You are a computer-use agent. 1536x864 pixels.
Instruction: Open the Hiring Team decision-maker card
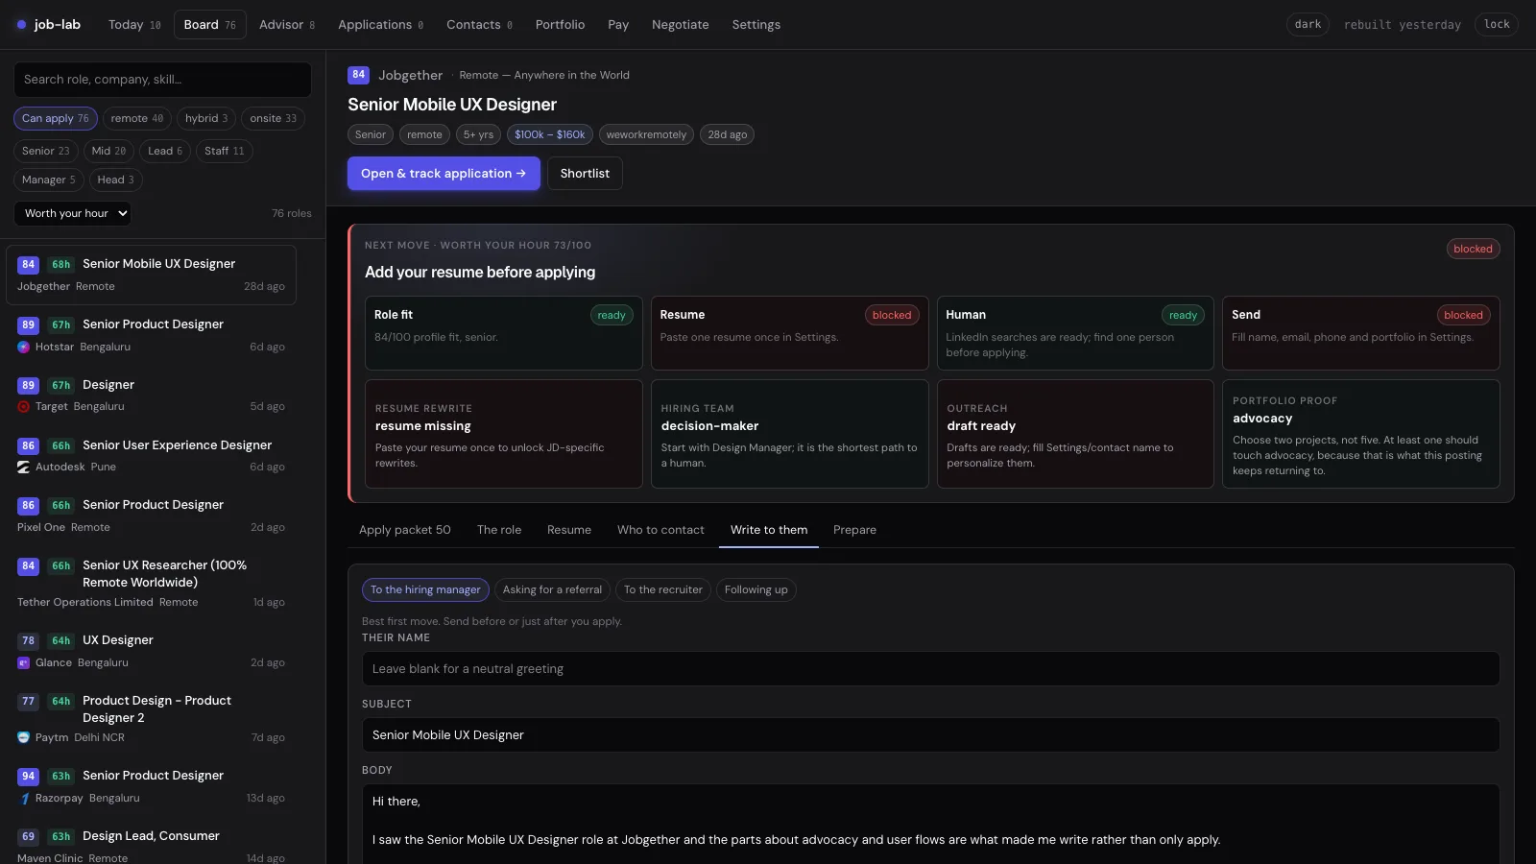pyautogui.click(x=789, y=434)
